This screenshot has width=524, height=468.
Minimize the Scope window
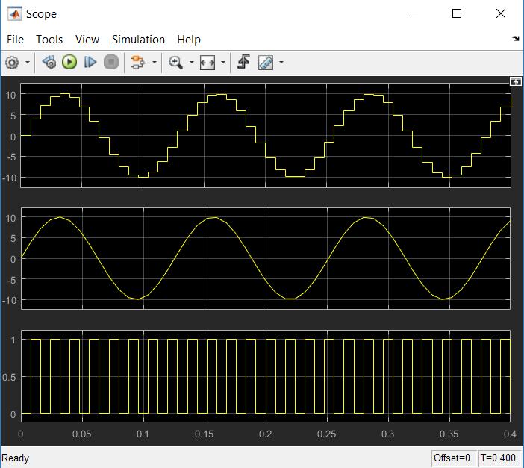click(x=414, y=13)
